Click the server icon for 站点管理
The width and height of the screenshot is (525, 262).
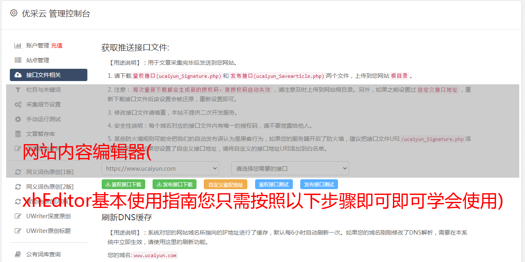point(18,60)
